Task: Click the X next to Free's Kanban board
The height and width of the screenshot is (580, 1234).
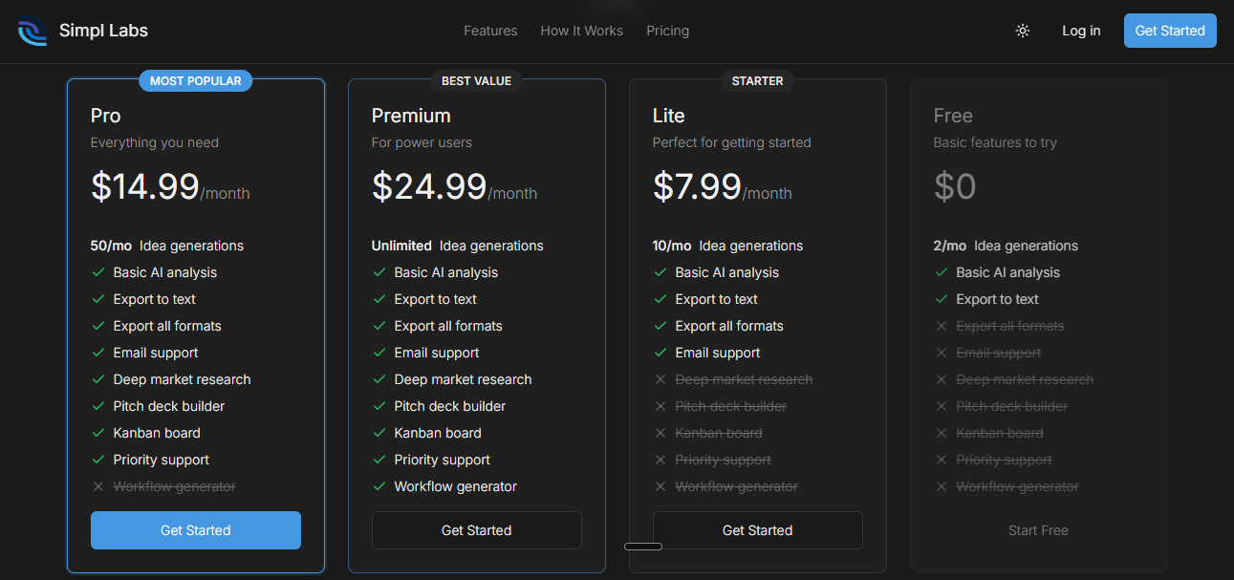Action: point(940,433)
